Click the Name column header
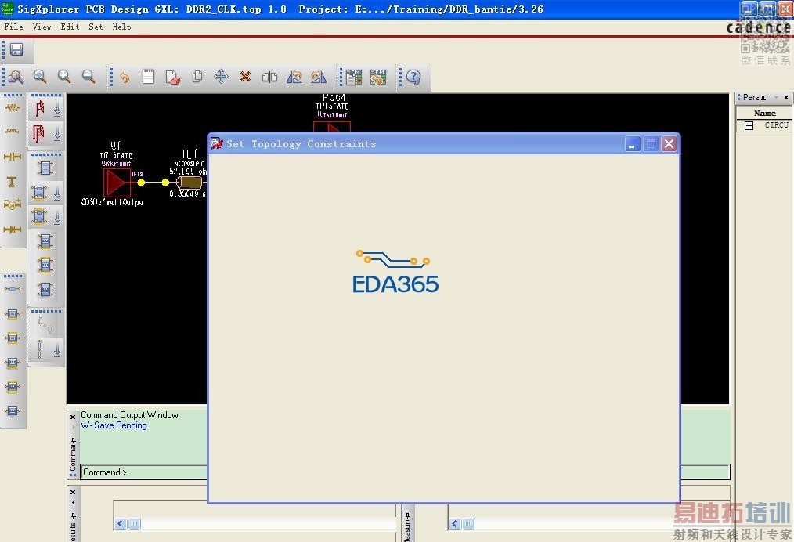Screen dimensions: 794x542 click(764, 113)
